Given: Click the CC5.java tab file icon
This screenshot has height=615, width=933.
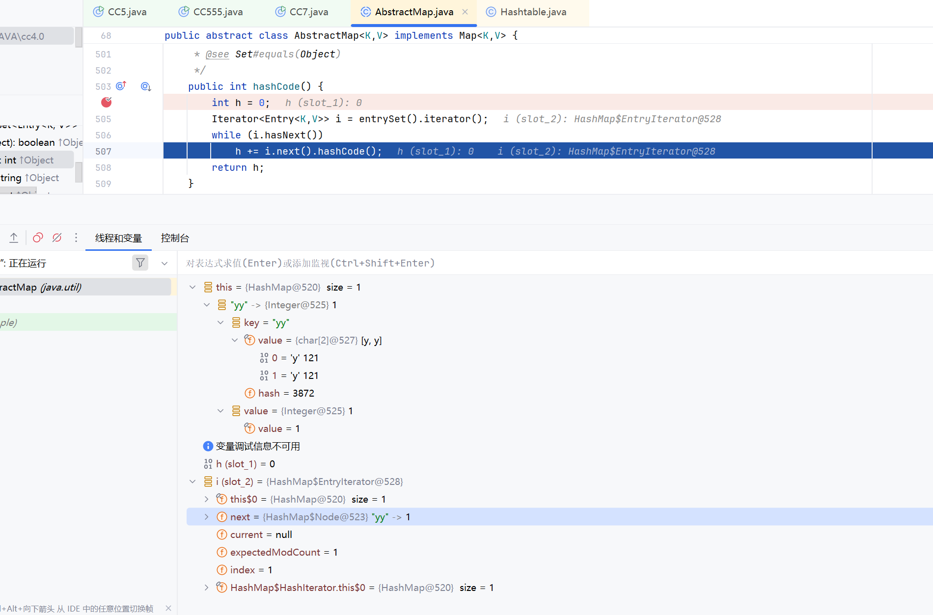Looking at the screenshot, I should (99, 12).
